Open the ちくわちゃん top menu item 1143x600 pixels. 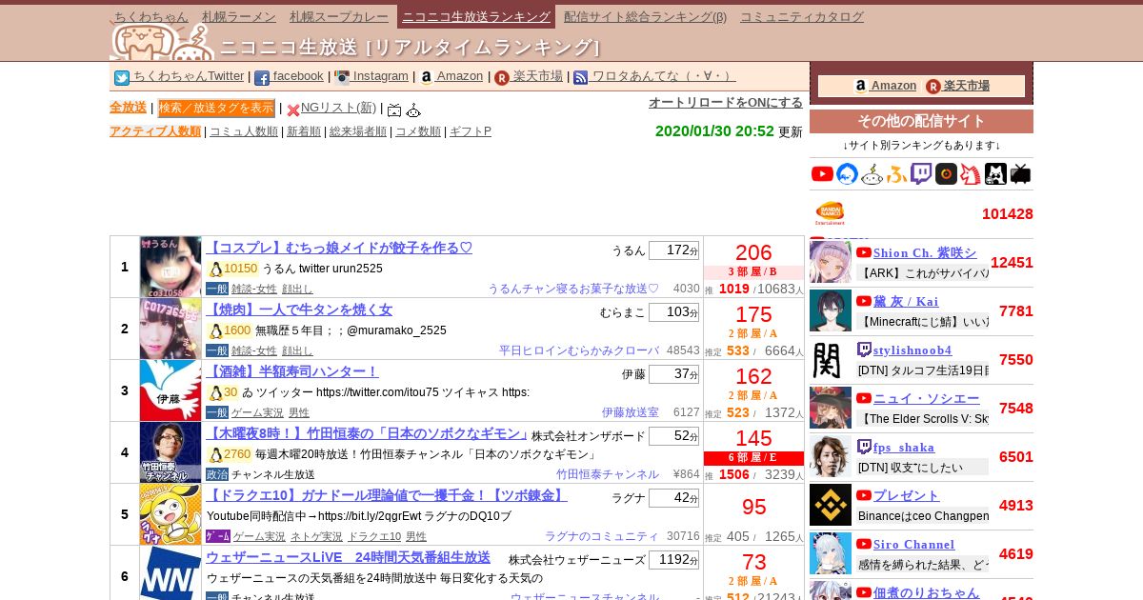tap(151, 17)
